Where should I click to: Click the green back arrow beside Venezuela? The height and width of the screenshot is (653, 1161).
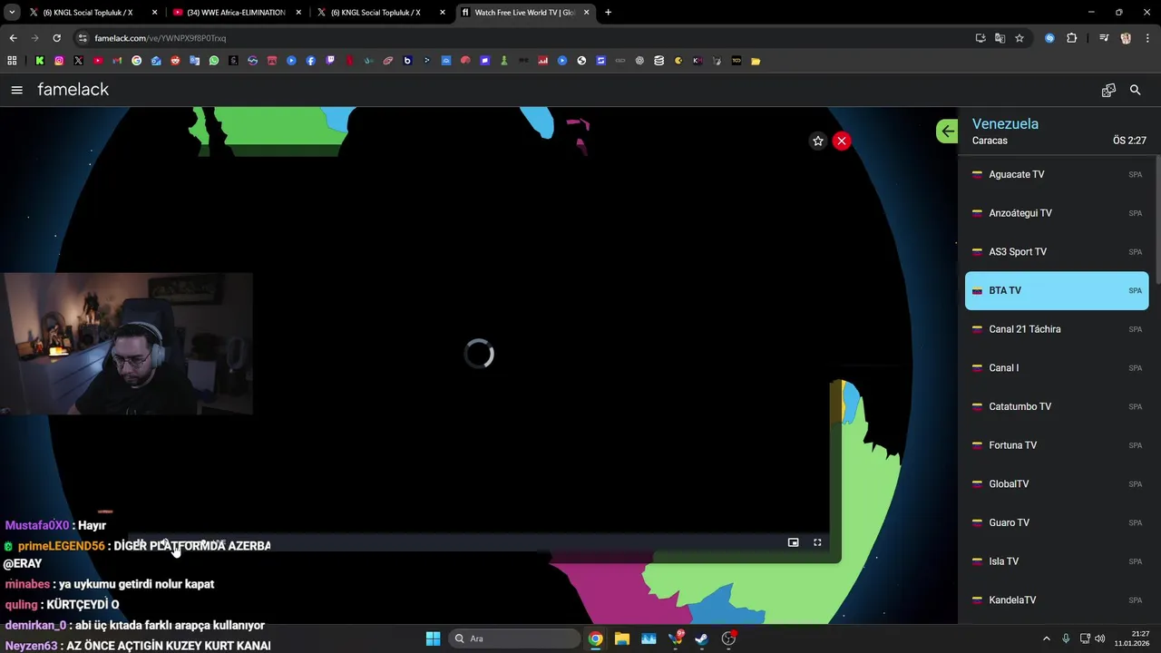click(947, 132)
